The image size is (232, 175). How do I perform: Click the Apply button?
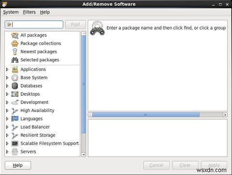[214, 165]
